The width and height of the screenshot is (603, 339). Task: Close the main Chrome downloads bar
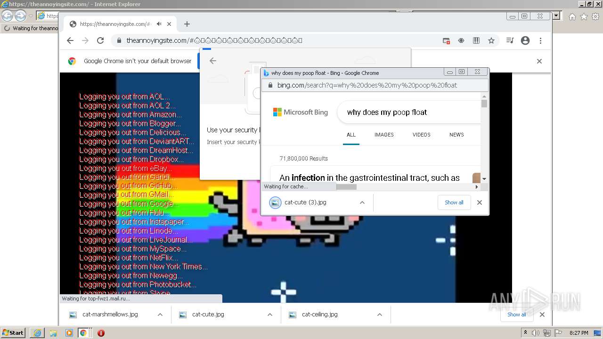pyautogui.click(x=542, y=315)
